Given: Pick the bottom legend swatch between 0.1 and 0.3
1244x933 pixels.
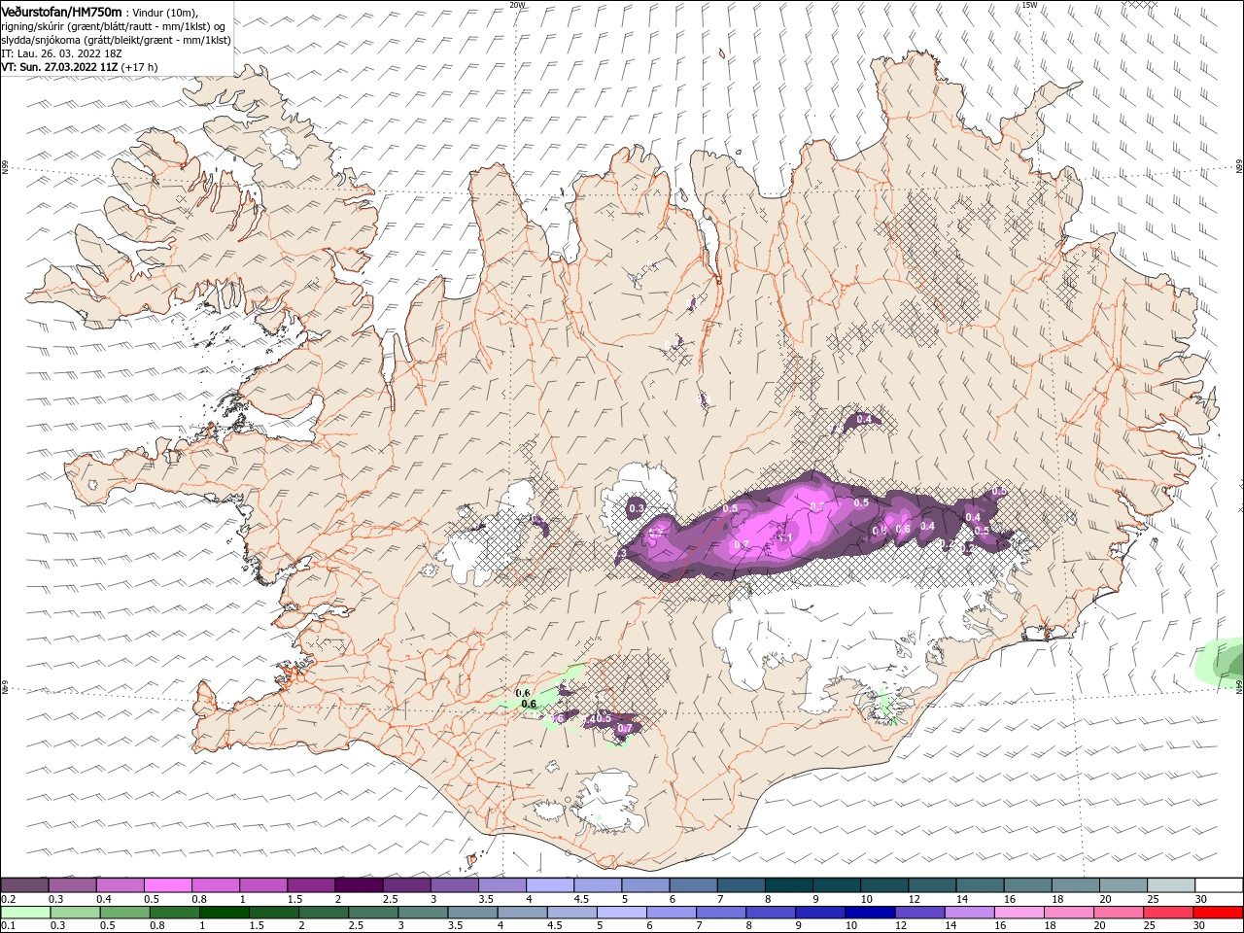Looking at the screenshot, I should coord(25,913).
